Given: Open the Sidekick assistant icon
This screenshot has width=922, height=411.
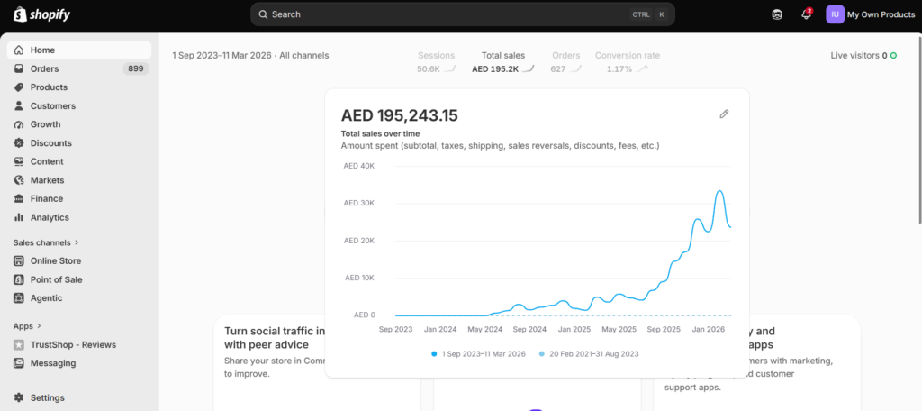Looking at the screenshot, I should [777, 14].
